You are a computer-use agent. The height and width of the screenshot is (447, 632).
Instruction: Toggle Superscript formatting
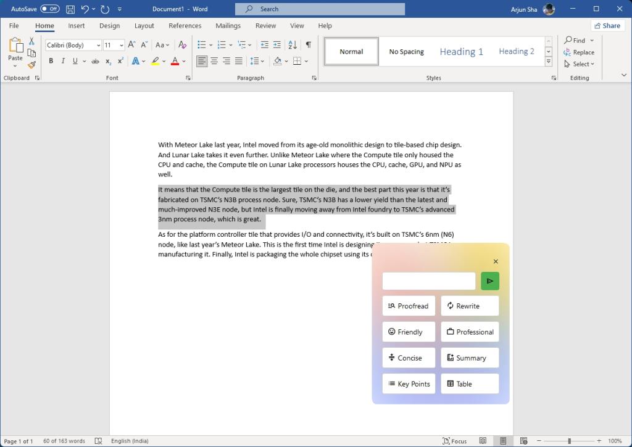coord(120,61)
